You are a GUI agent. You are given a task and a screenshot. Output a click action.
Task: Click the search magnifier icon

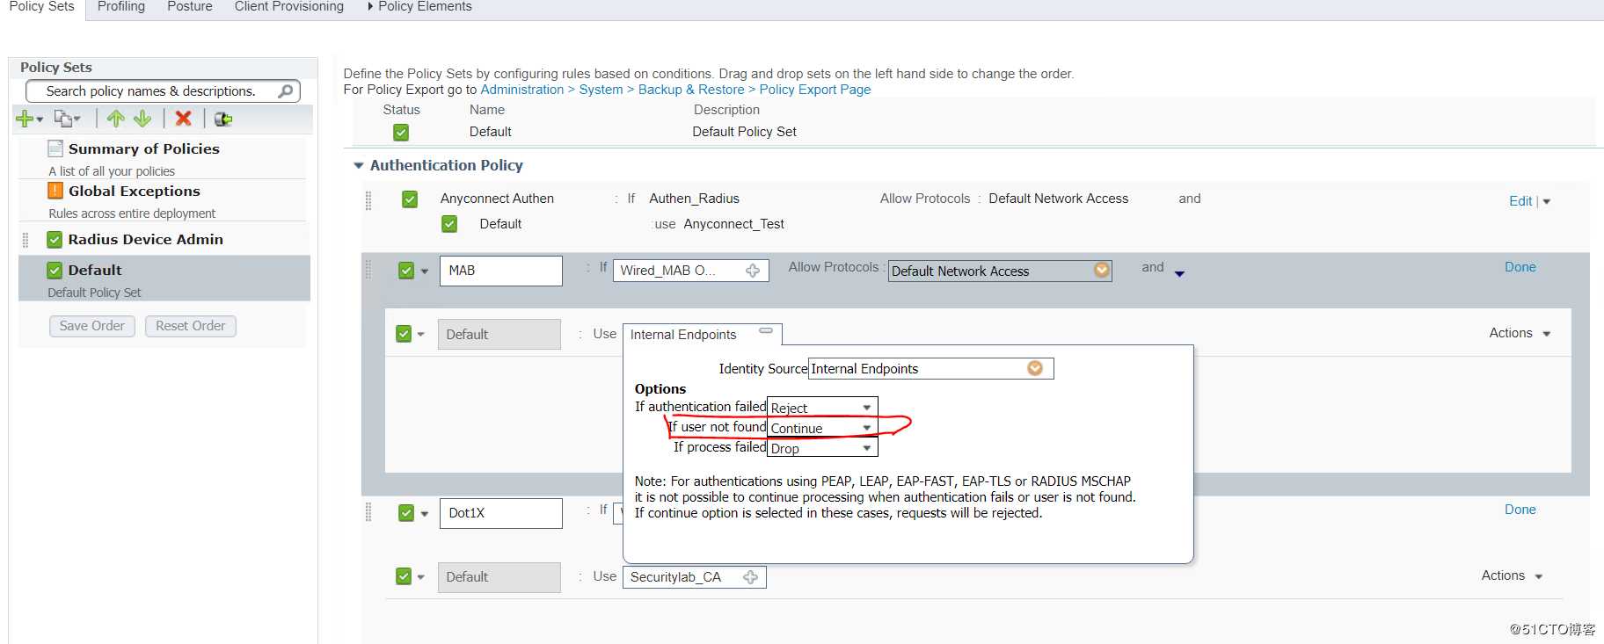285,91
